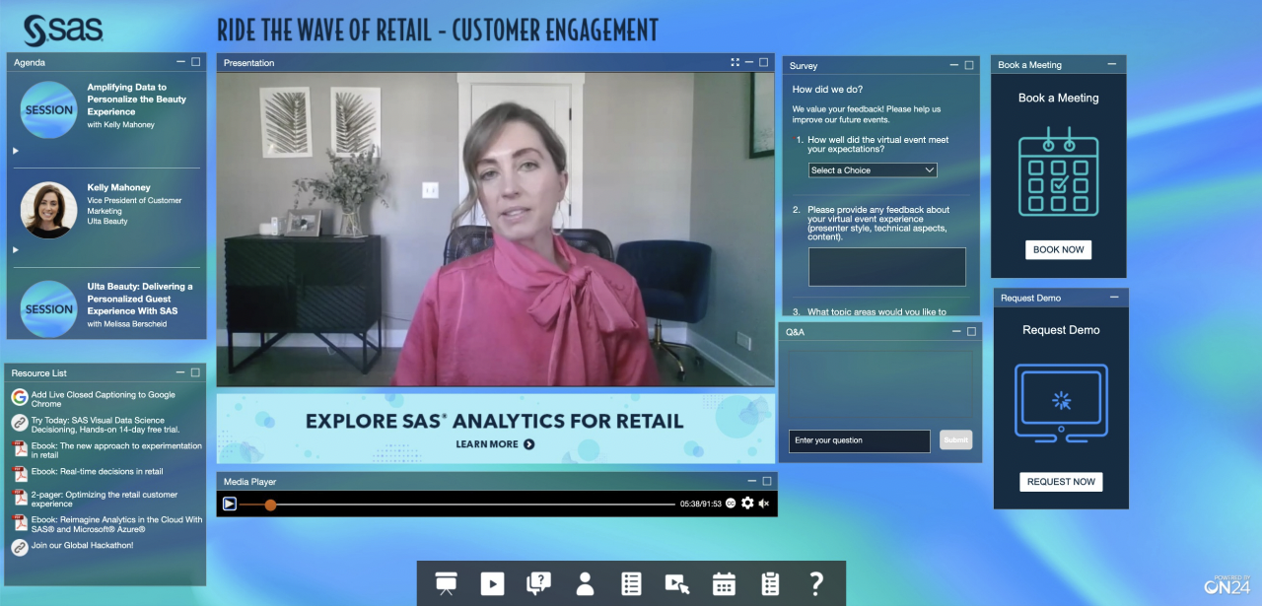Open the Resource List dock icon
The height and width of the screenshot is (606, 1262).
(631, 583)
